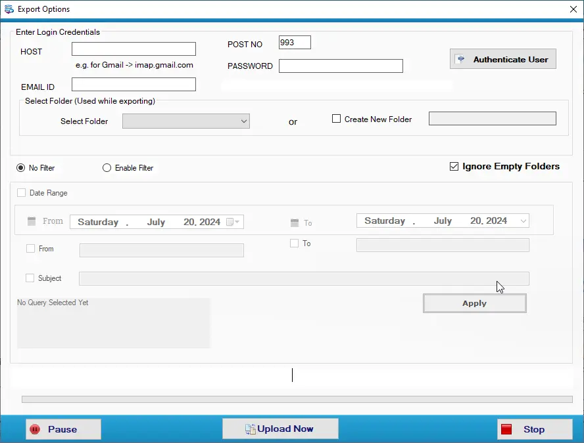The image size is (584, 443).
Task: Click the Export Options title bar icon
Action: (x=8, y=9)
